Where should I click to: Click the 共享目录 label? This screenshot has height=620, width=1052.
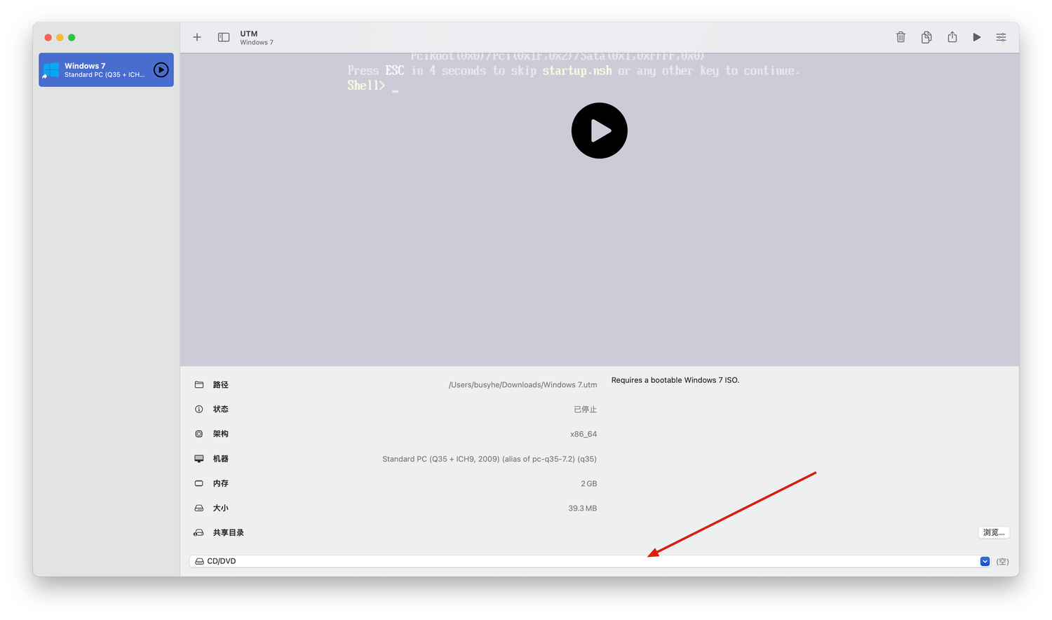(229, 532)
